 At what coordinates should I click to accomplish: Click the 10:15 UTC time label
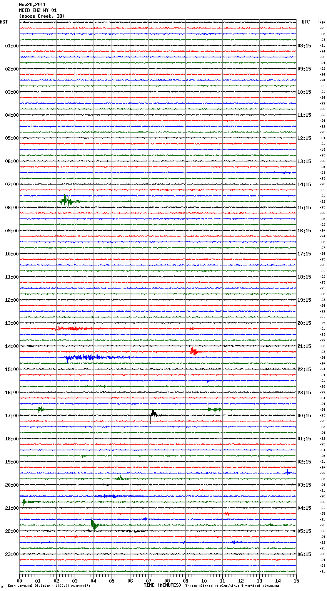[304, 92]
